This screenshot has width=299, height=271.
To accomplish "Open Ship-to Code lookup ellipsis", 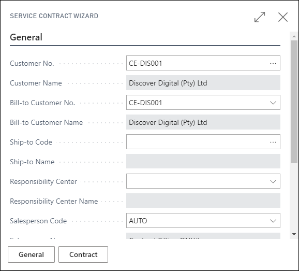I will click(273, 142).
